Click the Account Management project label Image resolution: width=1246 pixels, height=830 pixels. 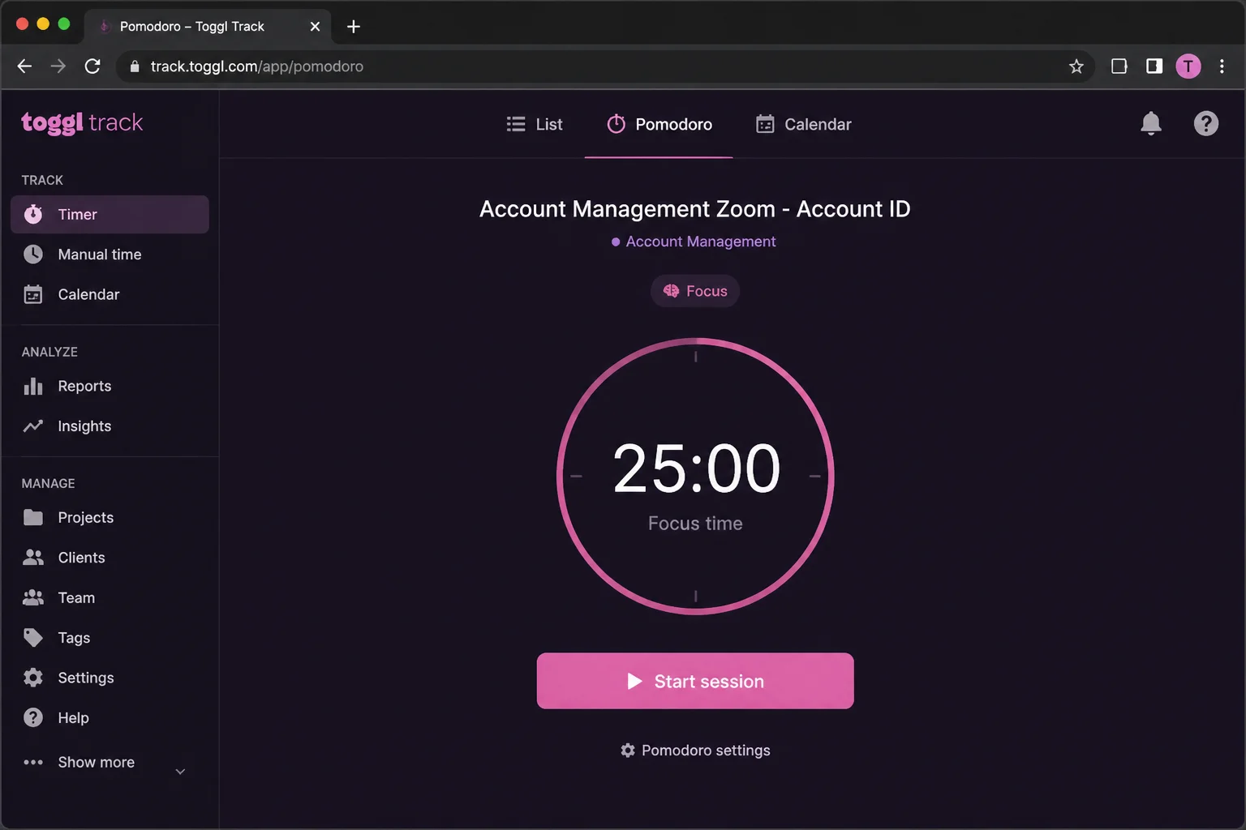click(694, 242)
